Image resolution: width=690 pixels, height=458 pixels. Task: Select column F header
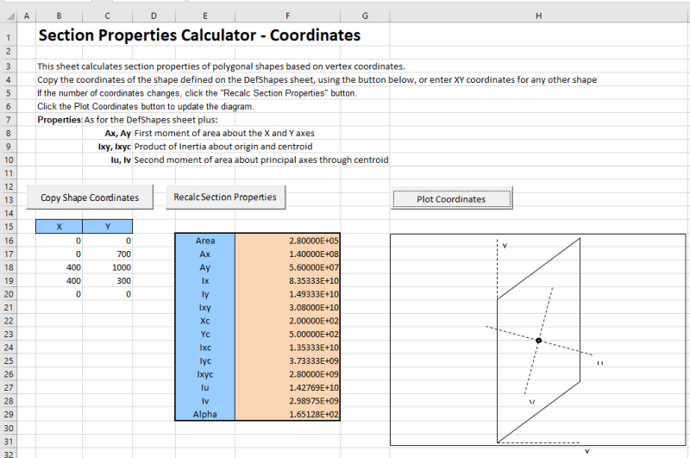point(287,16)
